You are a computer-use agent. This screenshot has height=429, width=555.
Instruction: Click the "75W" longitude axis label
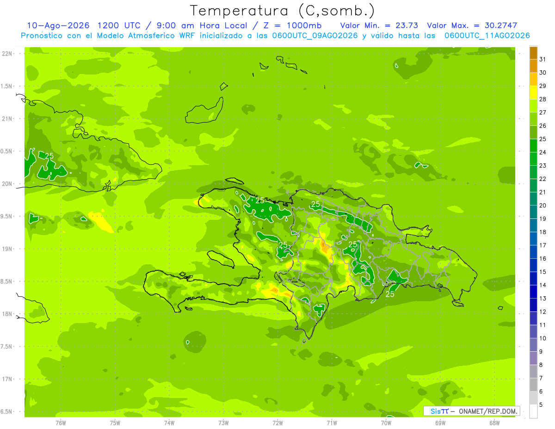pyautogui.click(x=115, y=423)
